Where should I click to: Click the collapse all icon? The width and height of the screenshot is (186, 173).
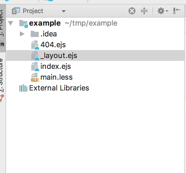(144, 11)
